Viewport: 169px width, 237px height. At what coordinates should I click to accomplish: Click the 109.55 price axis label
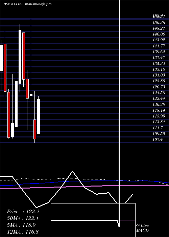[x=159, y=134]
